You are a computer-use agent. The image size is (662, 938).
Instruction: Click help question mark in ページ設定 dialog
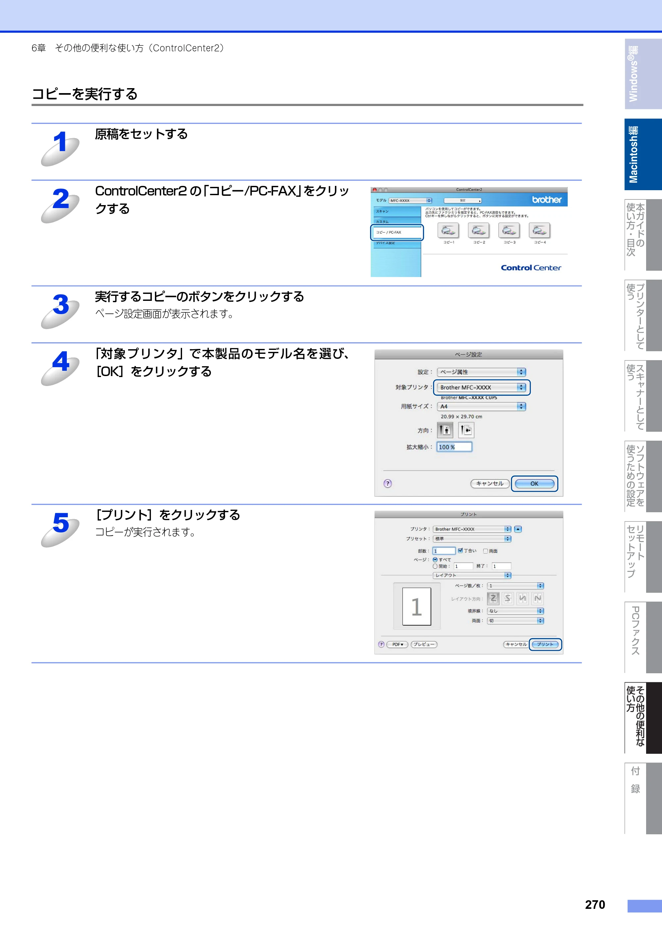point(388,483)
